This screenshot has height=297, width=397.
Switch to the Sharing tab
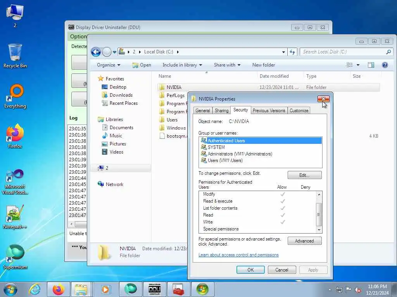(x=221, y=111)
